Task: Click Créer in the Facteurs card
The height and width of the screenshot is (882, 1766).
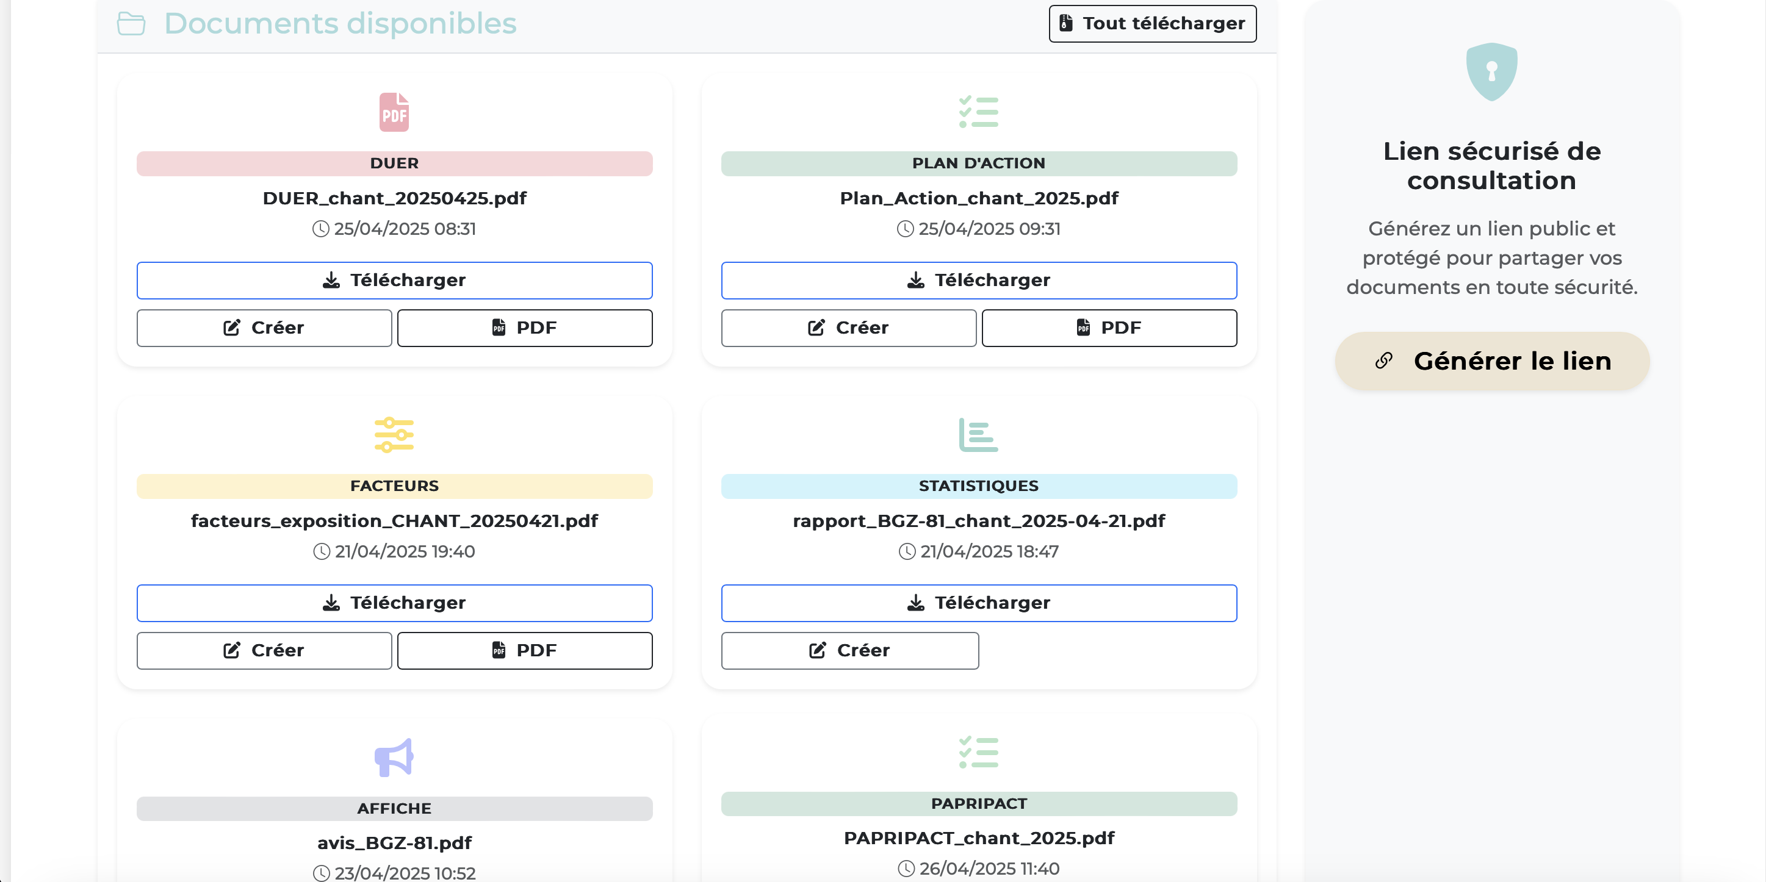Action: 264,650
